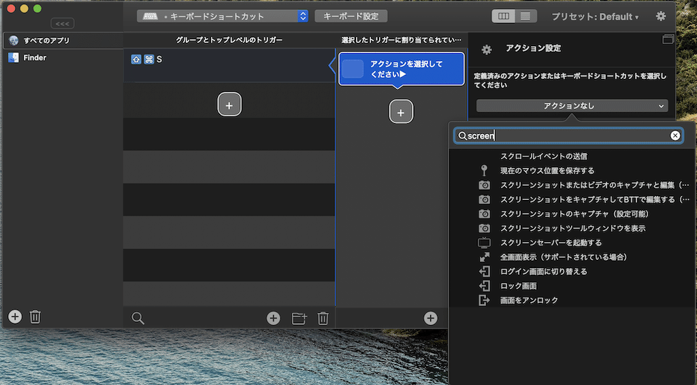Open the プリセット: Default menu

coord(595,17)
